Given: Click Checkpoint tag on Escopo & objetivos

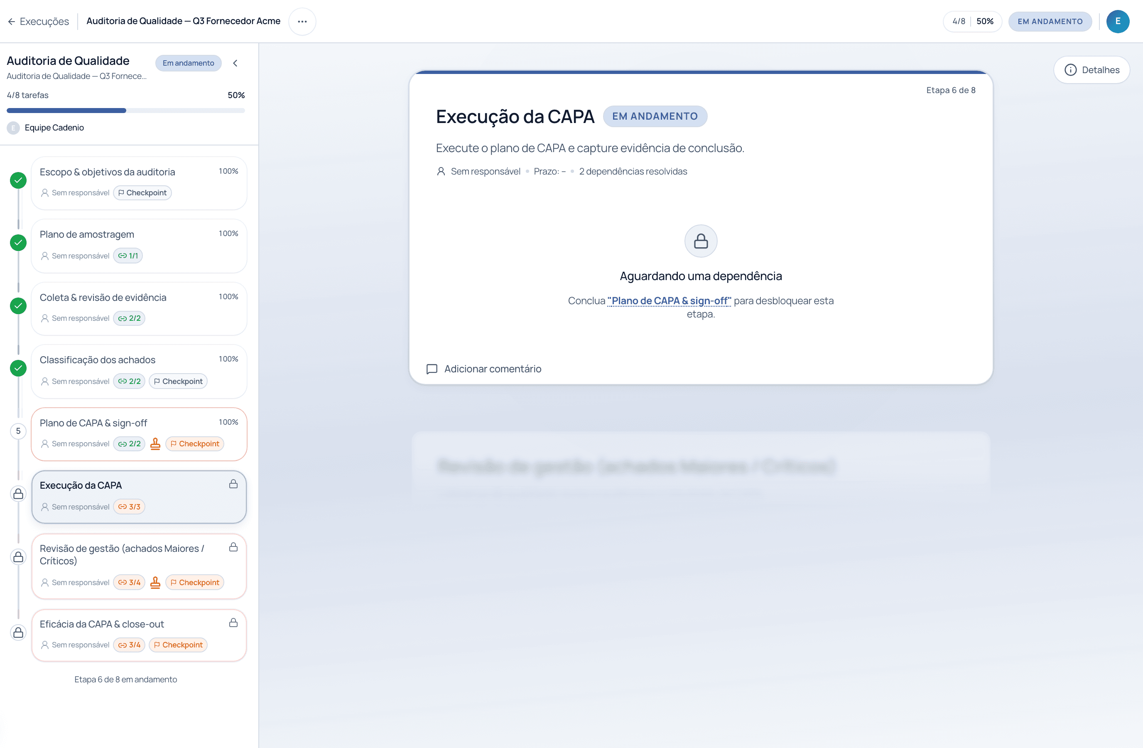Looking at the screenshot, I should point(142,193).
